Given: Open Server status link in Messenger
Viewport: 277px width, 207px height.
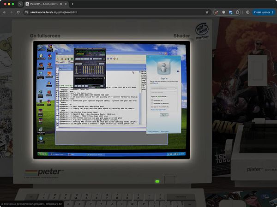Looking at the screenshot, I should [165, 131].
